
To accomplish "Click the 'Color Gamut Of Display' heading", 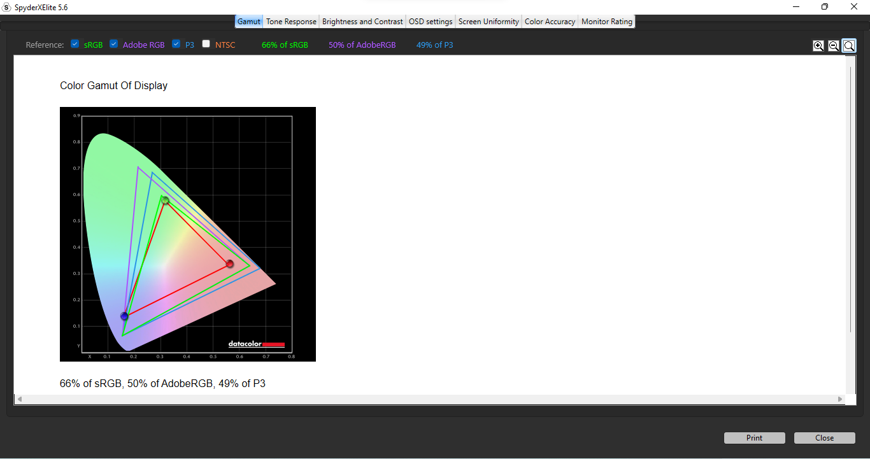I will point(113,86).
